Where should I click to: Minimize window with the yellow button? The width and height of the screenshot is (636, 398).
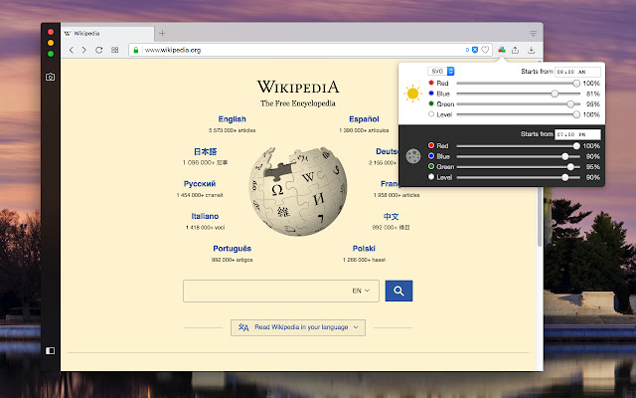click(x=51, y=43)
